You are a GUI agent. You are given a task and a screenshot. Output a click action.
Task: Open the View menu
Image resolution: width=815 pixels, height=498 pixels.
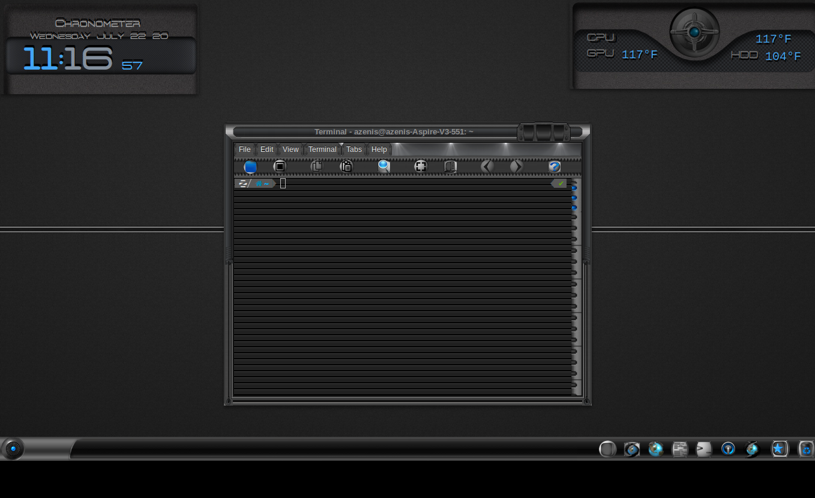(290, 149)
